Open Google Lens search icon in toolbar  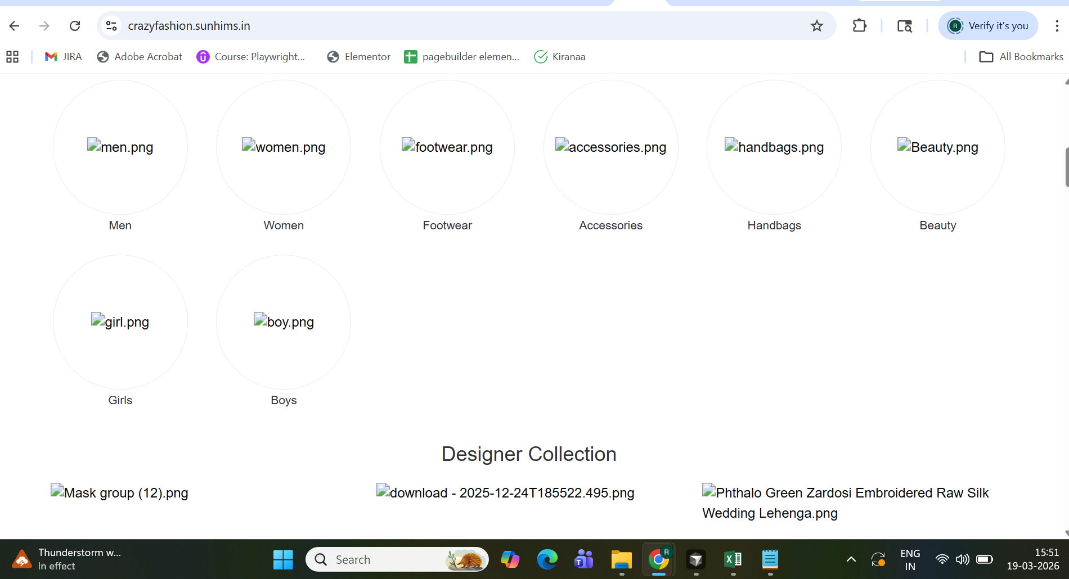pyautogui.click(x=905, y=26)
